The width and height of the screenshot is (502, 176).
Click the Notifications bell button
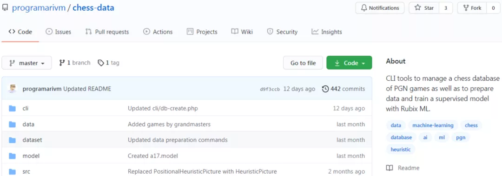pos(380,8)
